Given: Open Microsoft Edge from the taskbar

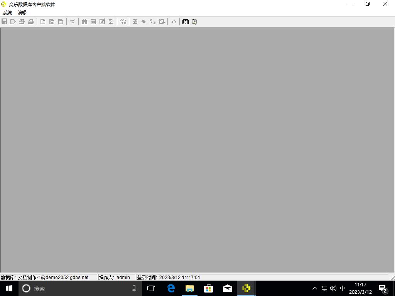Looking at the screenshot, I should [x=170, y=288].
